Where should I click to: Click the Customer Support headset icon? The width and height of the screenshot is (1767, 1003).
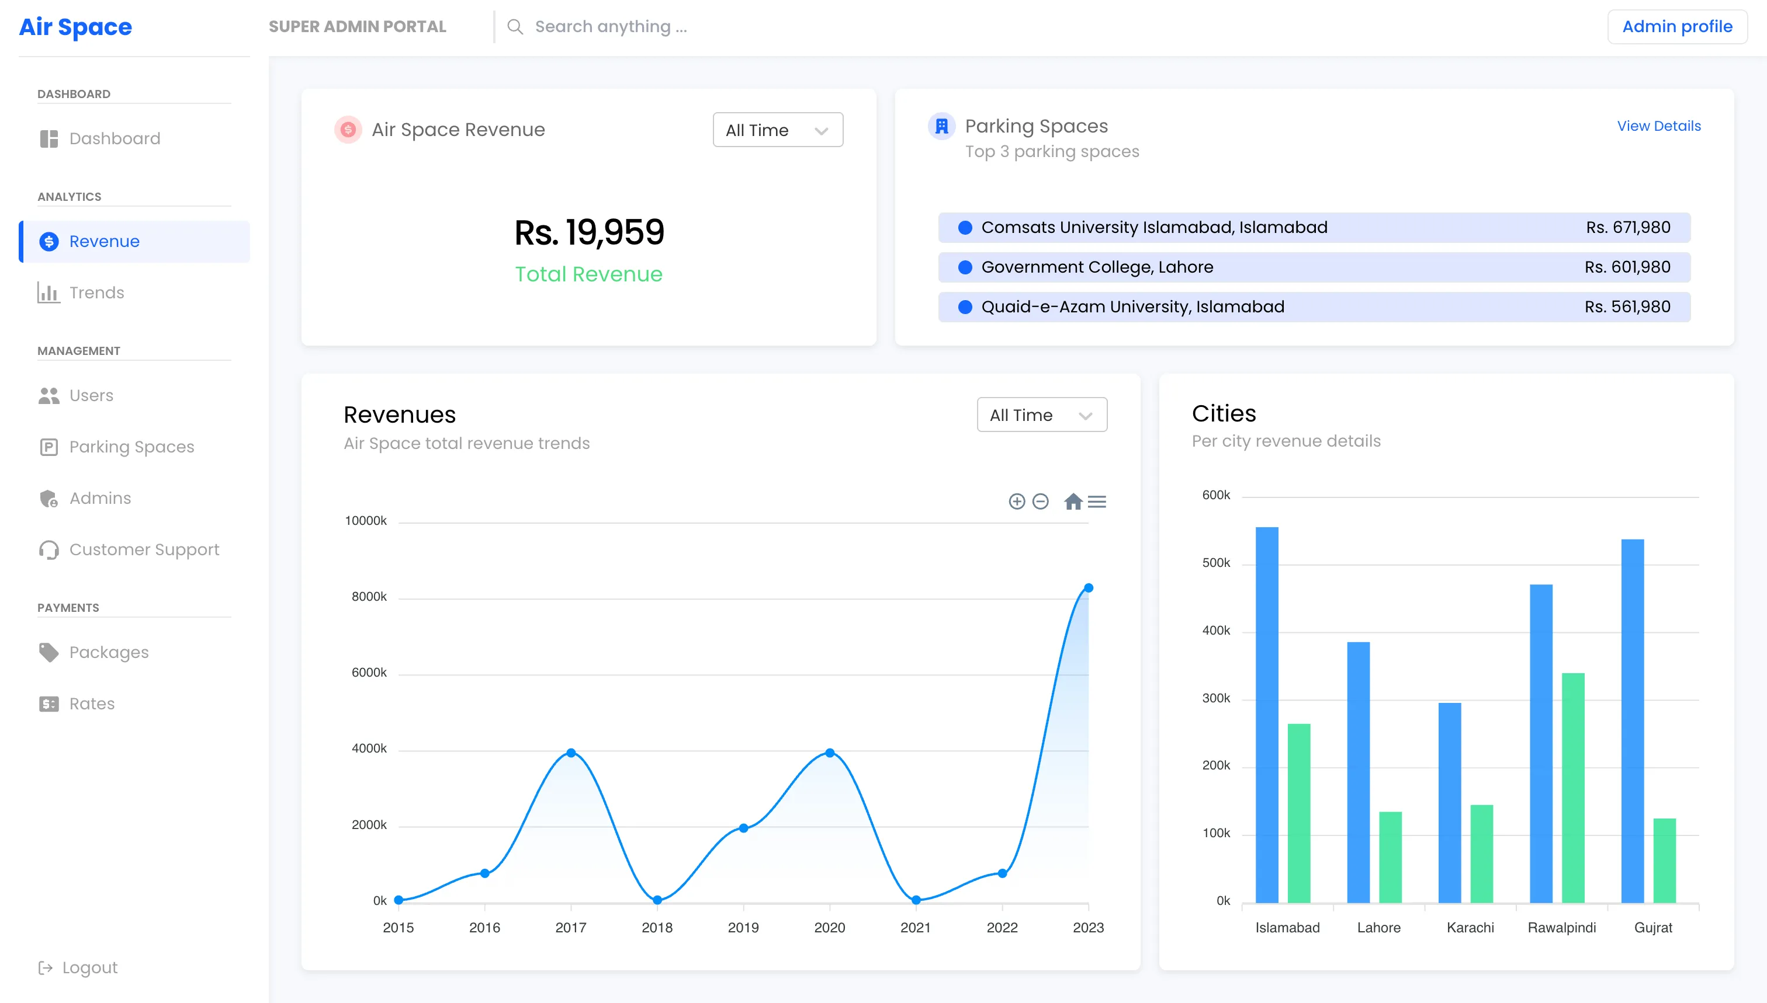(x=48, y=550)
